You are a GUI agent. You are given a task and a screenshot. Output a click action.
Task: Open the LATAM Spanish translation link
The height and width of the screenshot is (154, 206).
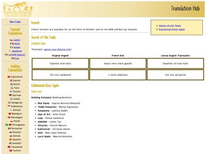pos(17,55)
